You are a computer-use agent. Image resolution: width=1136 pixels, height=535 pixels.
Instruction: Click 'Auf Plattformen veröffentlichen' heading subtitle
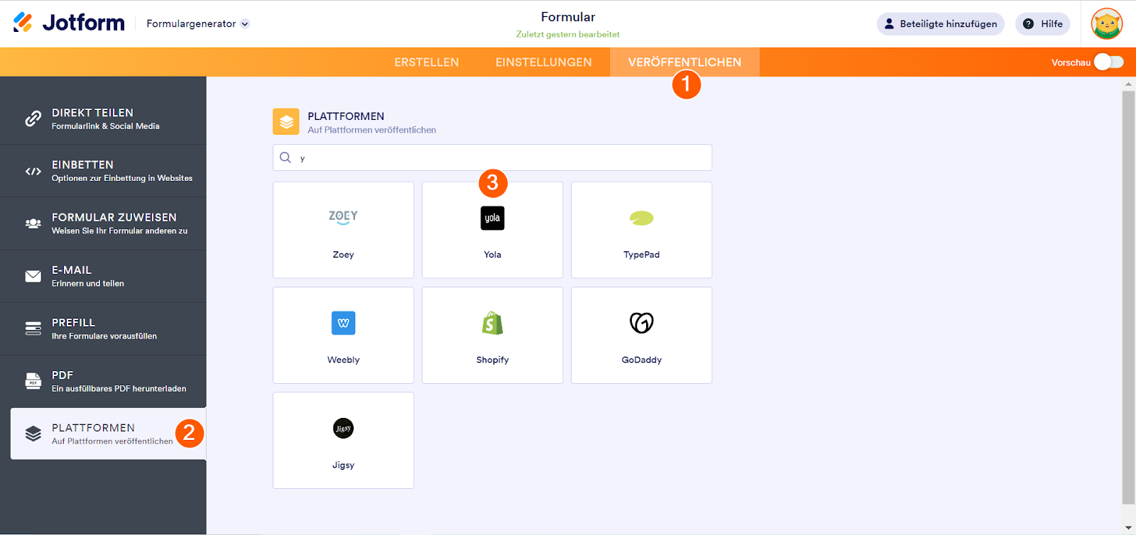point(372,130)
